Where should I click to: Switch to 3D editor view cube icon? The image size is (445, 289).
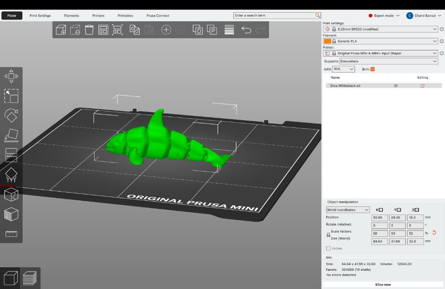[10, 278]
